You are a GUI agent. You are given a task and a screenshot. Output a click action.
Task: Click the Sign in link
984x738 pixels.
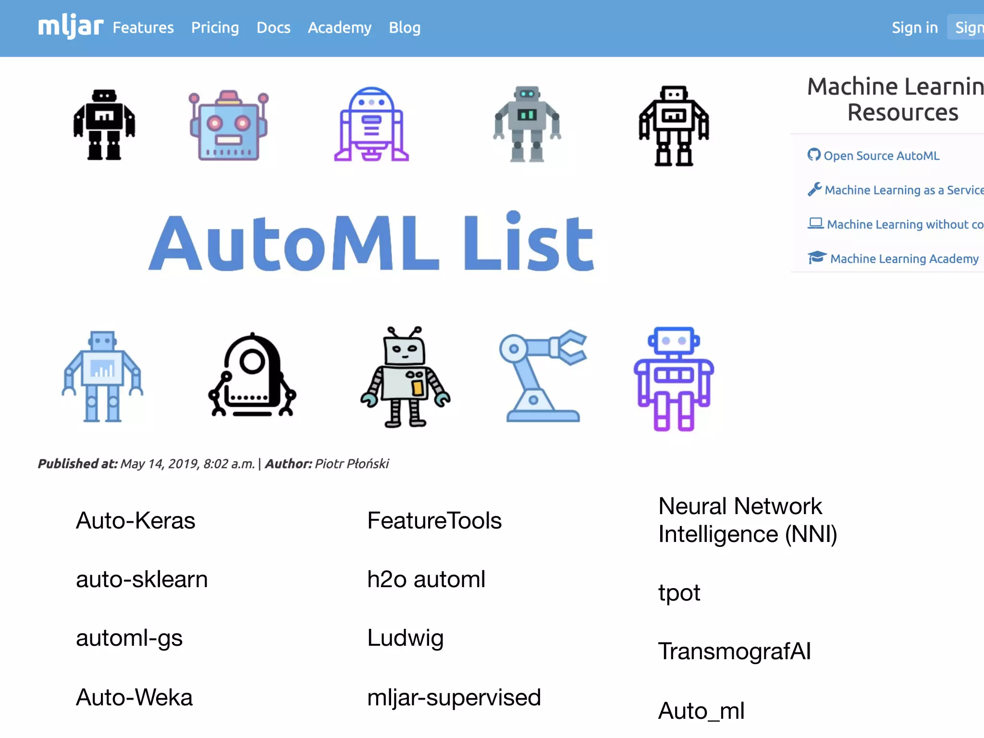[x=915, y=27]
